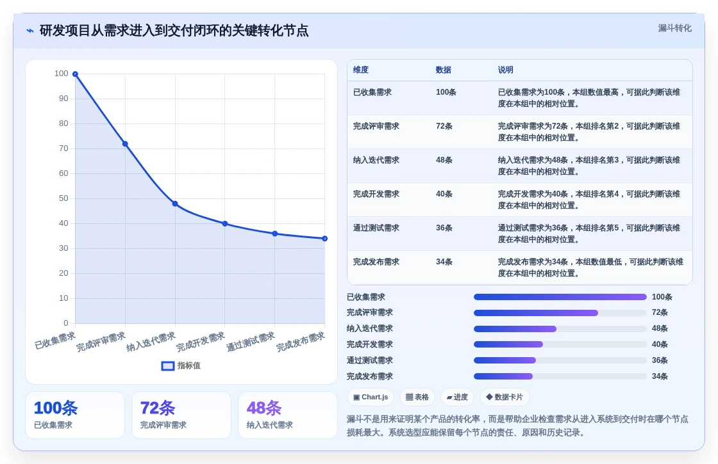Click the 完成开发需求 progress bar (40条)
This screenshot has height=464, width=718.
pos(560,344)
